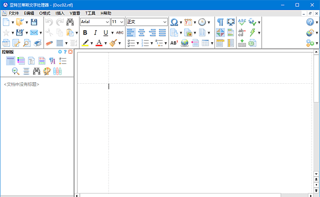Justify the text alignment

click(x=162, y=33)
